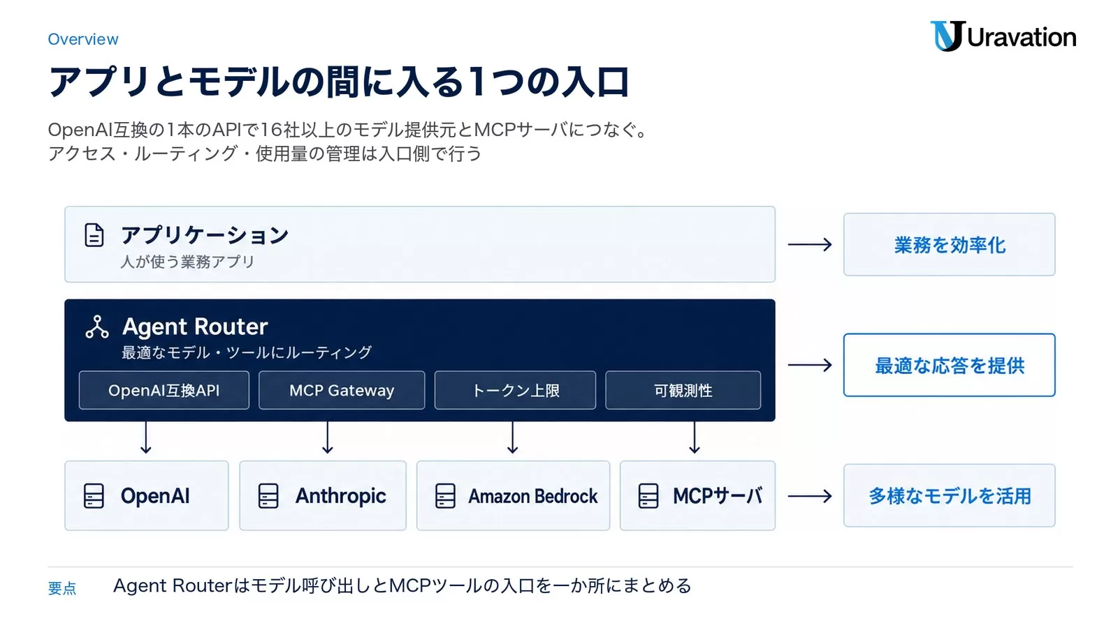Click the summary sentence starting Agent Routerはモデル呼び出し
The image size is (1118, 628).
click(402, 585)
